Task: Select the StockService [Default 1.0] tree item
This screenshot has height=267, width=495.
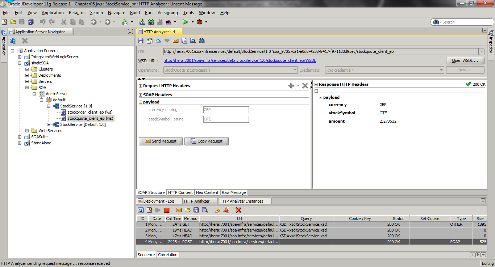Action: (83, 124)
